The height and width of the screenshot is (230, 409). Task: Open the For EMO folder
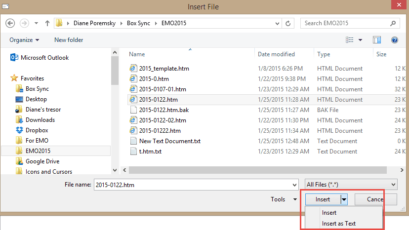[32, 141]
